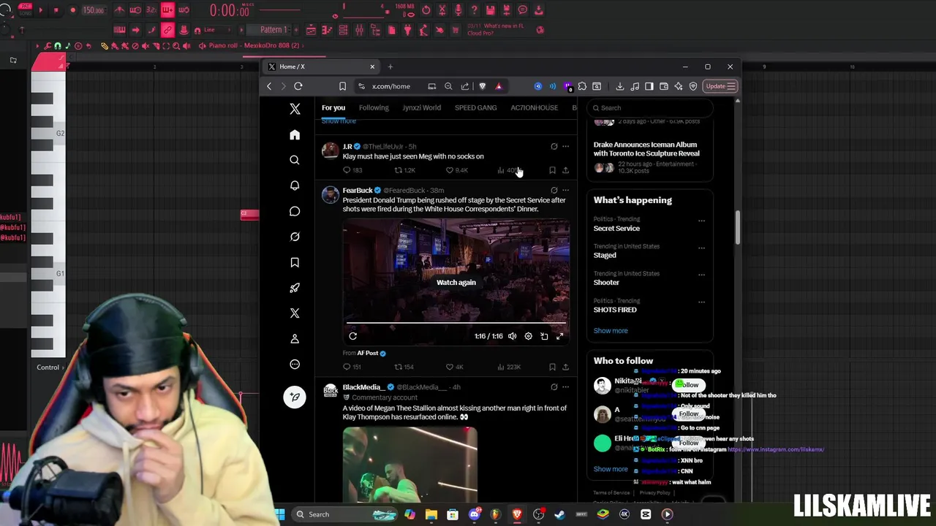Toggle FL Studio PAT/SONG mode
936x526 pixels.
pos(26,9)
